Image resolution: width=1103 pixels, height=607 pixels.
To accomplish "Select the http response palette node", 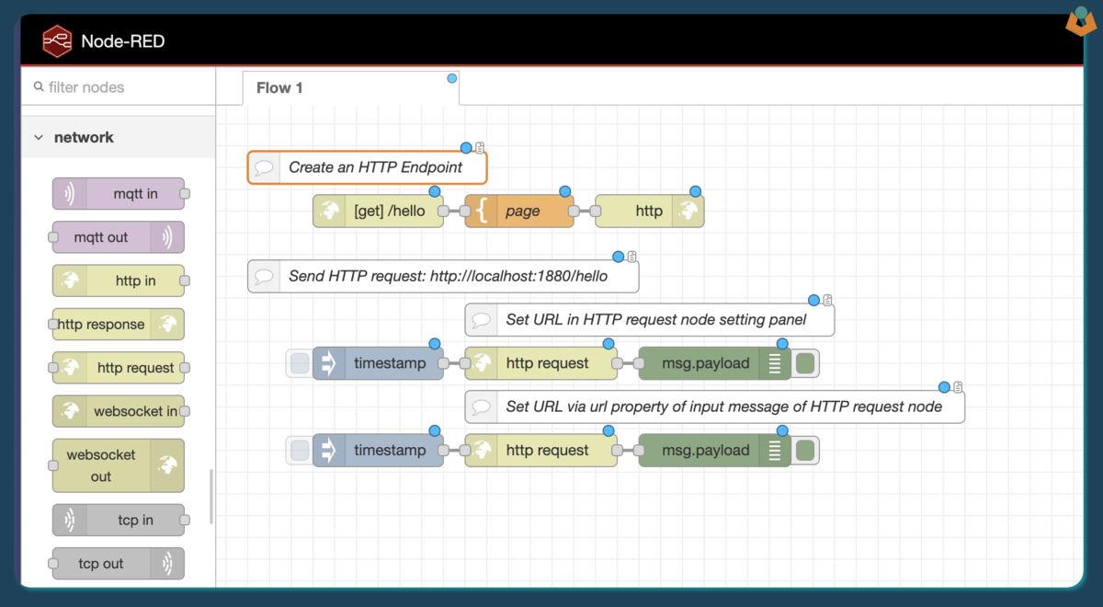I will [x=119, y=324].
